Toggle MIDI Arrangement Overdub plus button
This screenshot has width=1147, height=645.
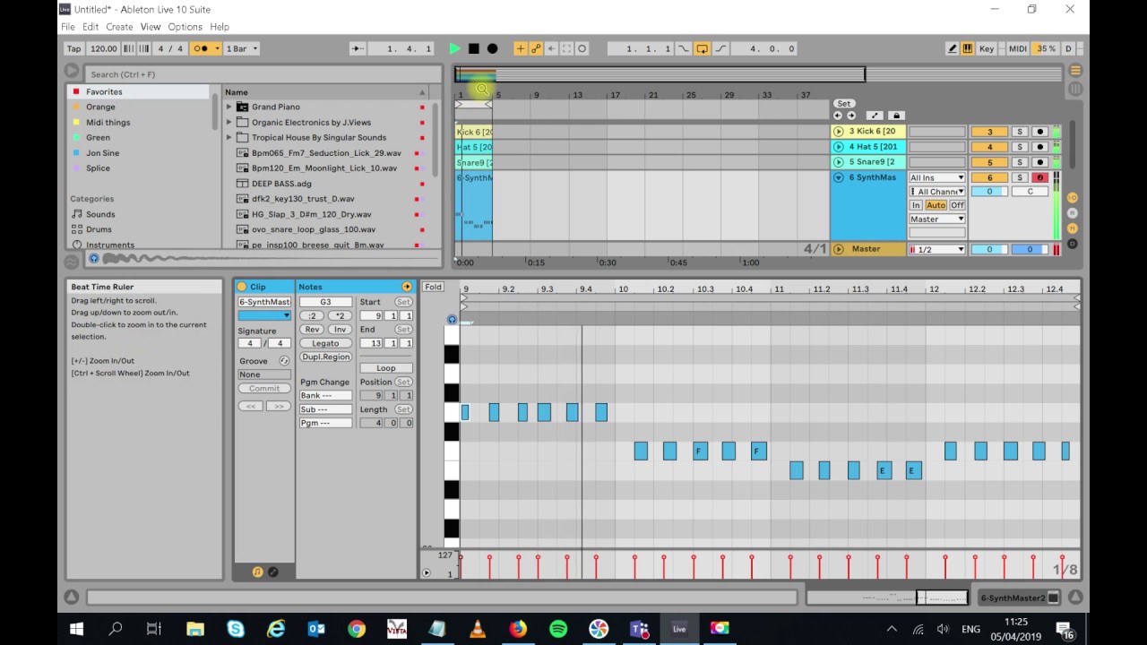point(520,48)
